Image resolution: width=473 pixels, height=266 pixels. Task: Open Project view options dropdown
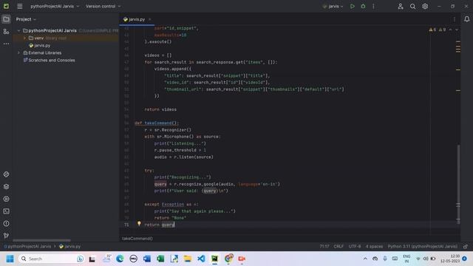coord(26,19)
